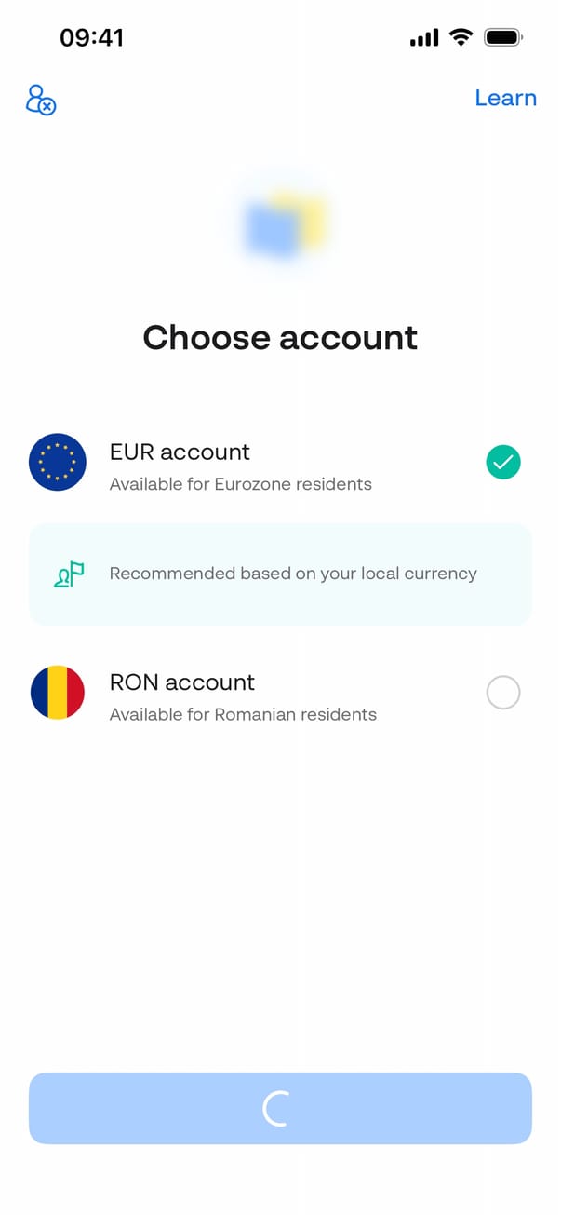Click the 'Available for Romanian residents' subtitle

tap(243, 714)
